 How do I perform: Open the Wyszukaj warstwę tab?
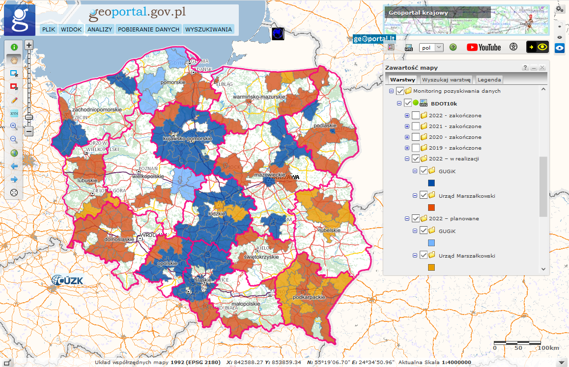[x=447, y=79]
